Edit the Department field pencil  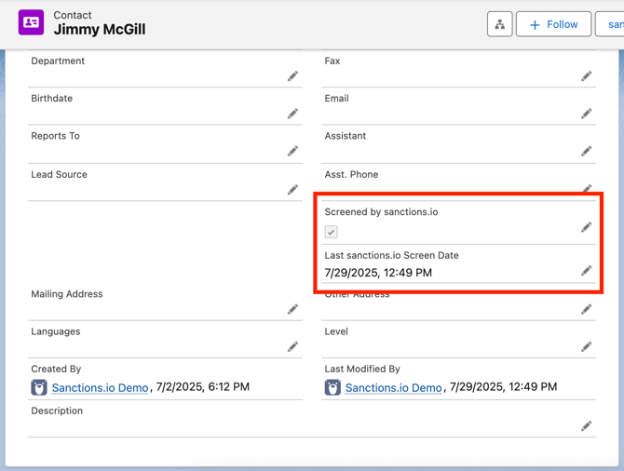(292, 76)
